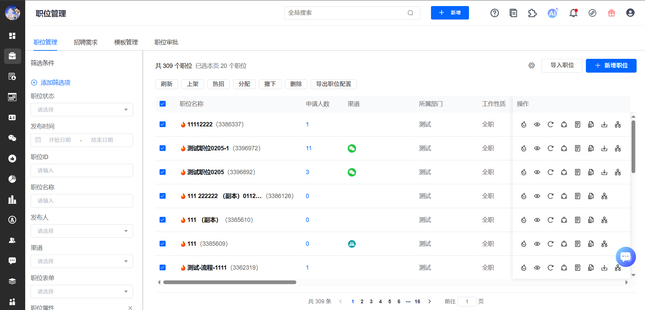
Task: Click the 新增职位 button
Action: tap(611, 66)
